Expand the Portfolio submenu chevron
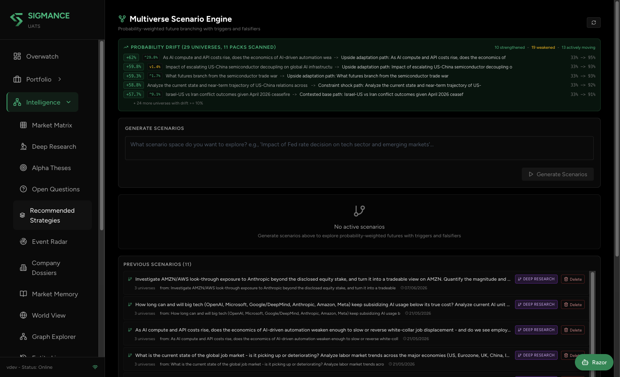The image size is (620, 377). coord(59,79)
